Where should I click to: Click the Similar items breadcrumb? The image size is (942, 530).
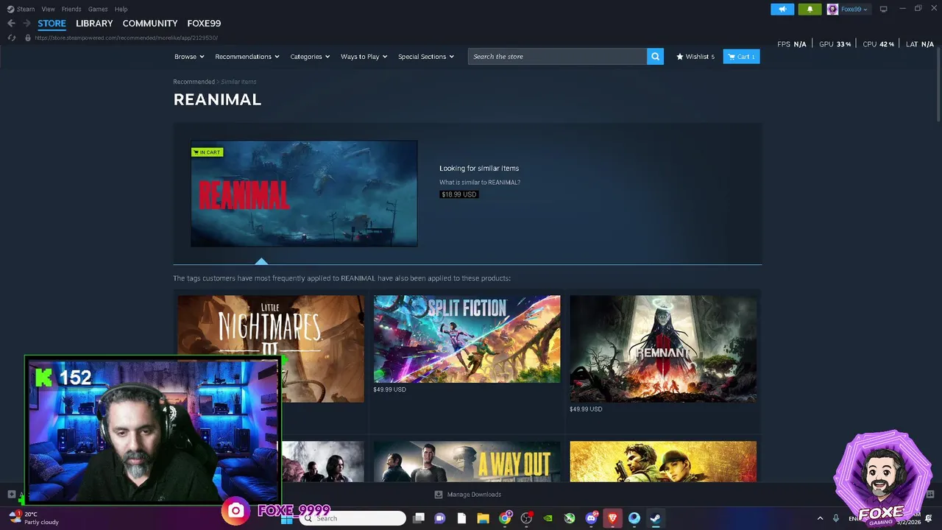pos(238,82)
